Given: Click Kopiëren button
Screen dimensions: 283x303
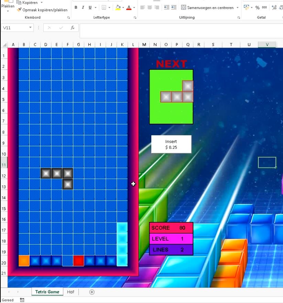Looking at the screenshot, I should pos(27,2).
